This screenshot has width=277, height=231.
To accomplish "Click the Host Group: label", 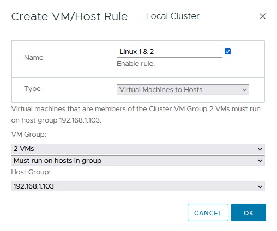I will pos(31,172).
